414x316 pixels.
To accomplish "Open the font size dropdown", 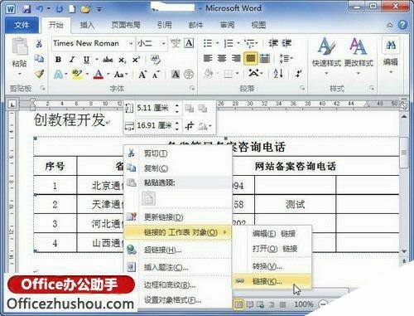I will click(163, 43).
